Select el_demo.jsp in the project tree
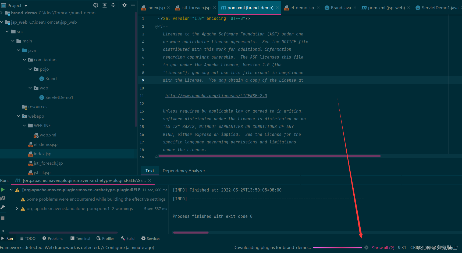Viewport: 462px width, 253px height. pos(43,144)
